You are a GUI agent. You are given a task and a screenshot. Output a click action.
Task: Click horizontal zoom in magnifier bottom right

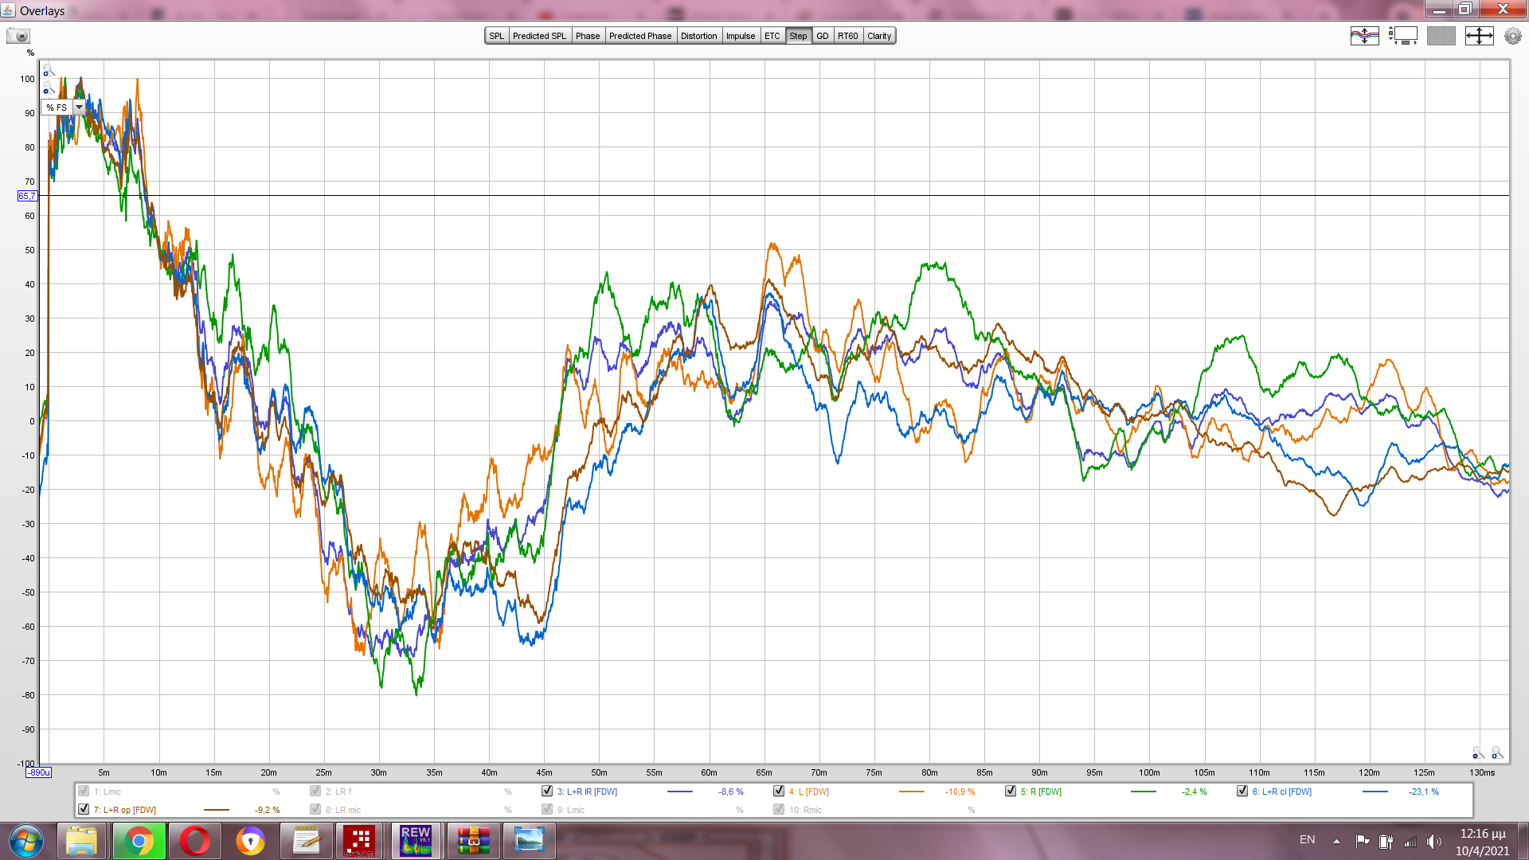click(1497, 752)
